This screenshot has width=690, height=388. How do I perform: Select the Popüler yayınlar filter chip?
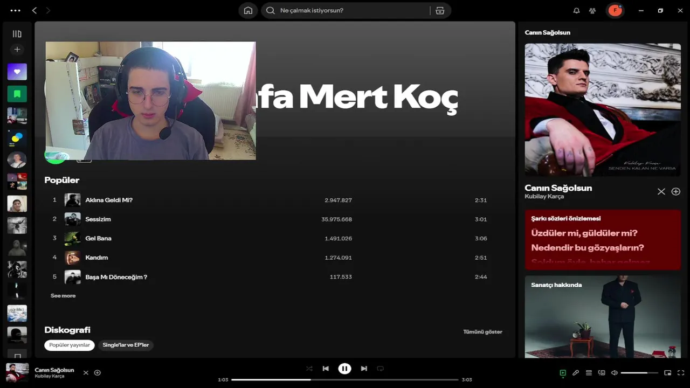point(70,345)
